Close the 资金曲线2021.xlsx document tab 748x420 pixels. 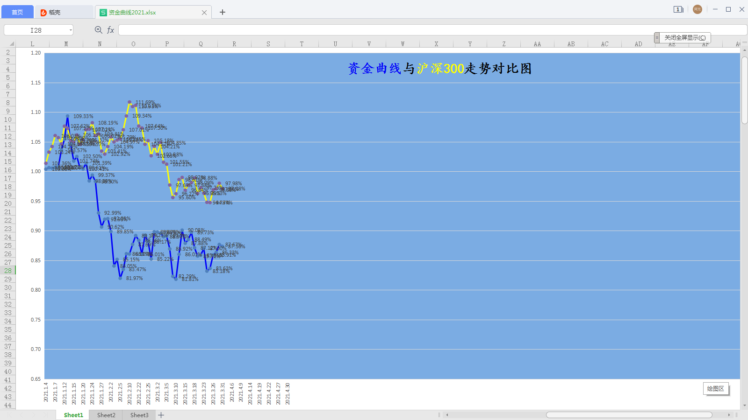click(204, 13)
